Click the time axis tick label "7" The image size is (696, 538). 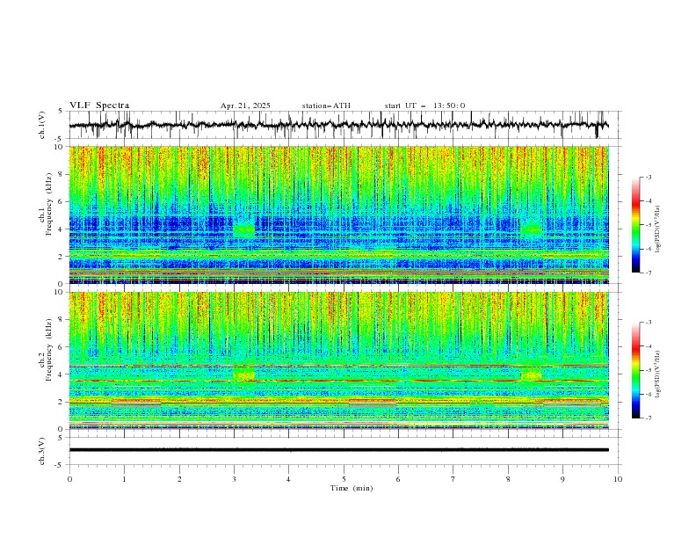[453, 479]
